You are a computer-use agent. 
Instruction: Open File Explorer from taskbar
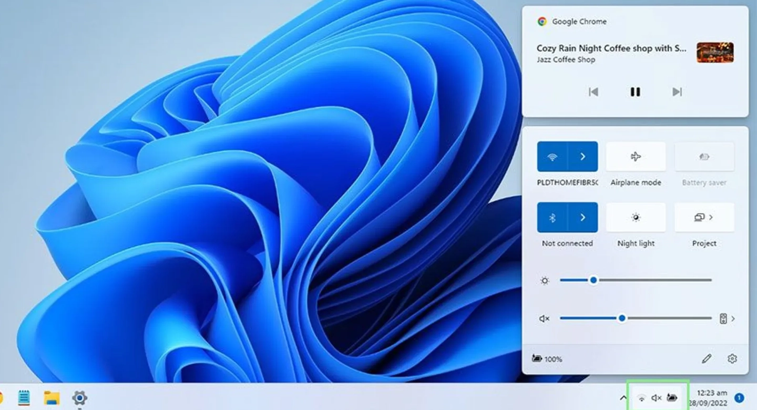click(52, 398)
